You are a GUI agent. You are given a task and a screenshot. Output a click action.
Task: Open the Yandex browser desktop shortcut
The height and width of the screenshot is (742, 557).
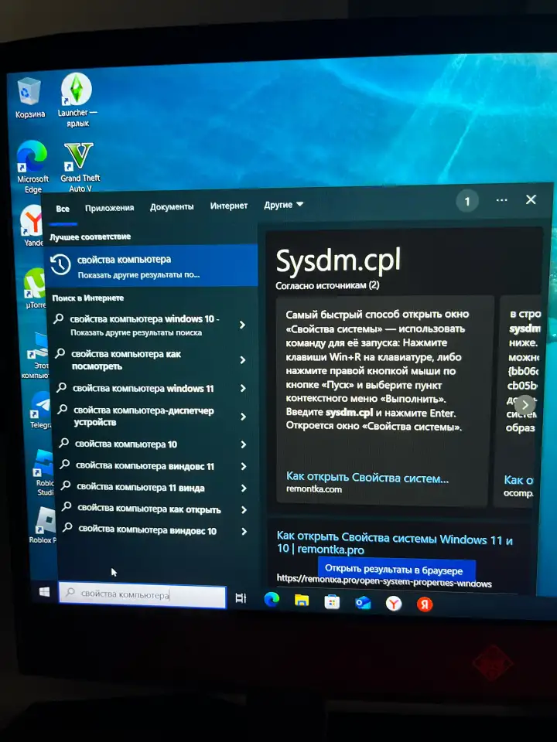point(32,221)
